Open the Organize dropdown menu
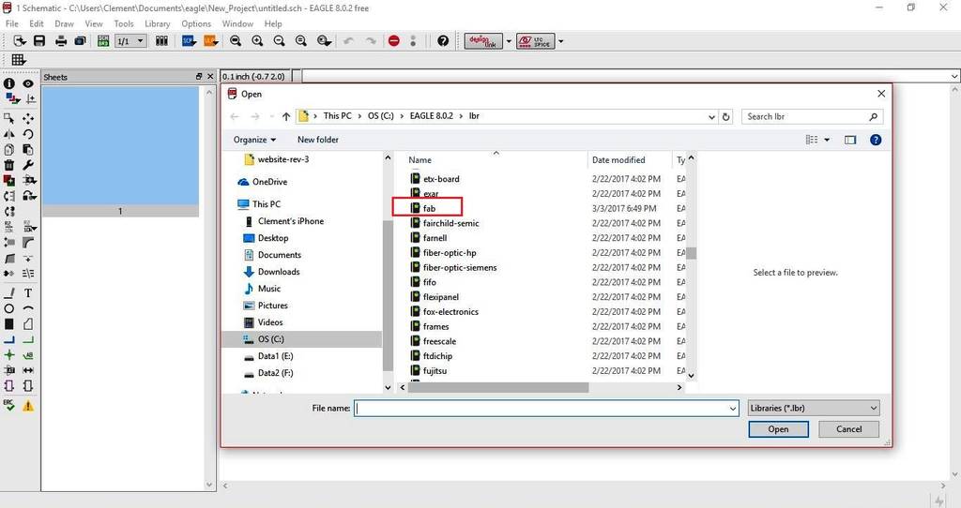The width and height of the screenshot is (961, 508). pyautogui.click(x=254, y=140)
